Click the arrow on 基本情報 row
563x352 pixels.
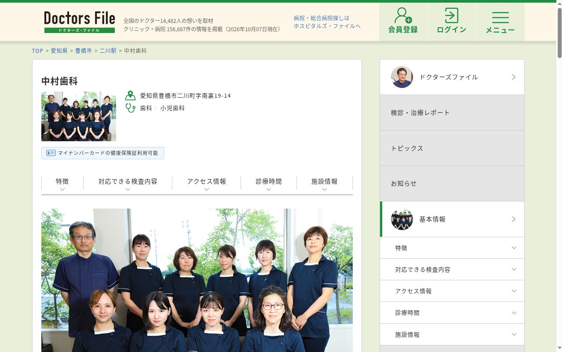click(x=514, y=219)
